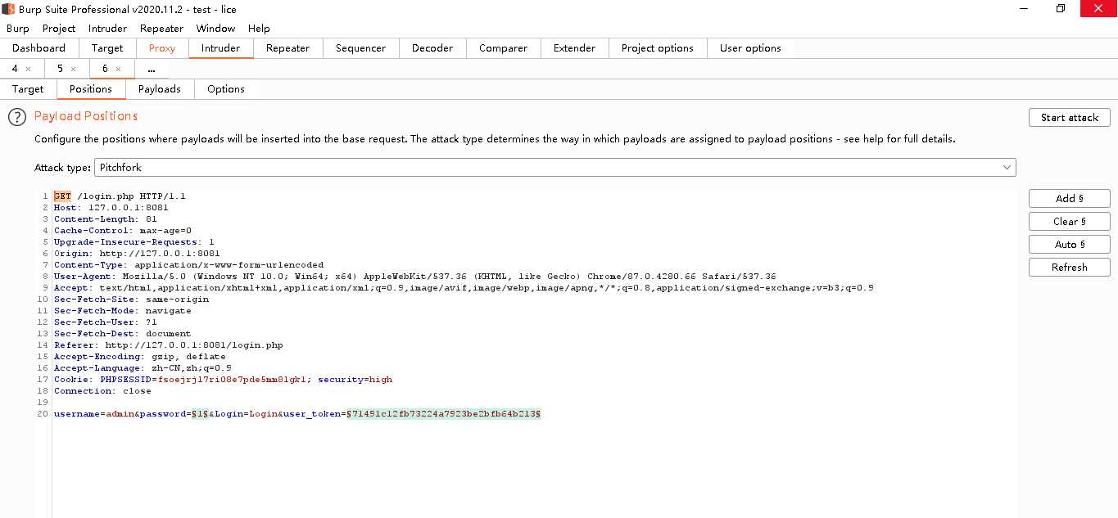The image size is (1118, 518).
Task: Open the Attack type dropdown showing Pitchfork
Action: [555, 168]
